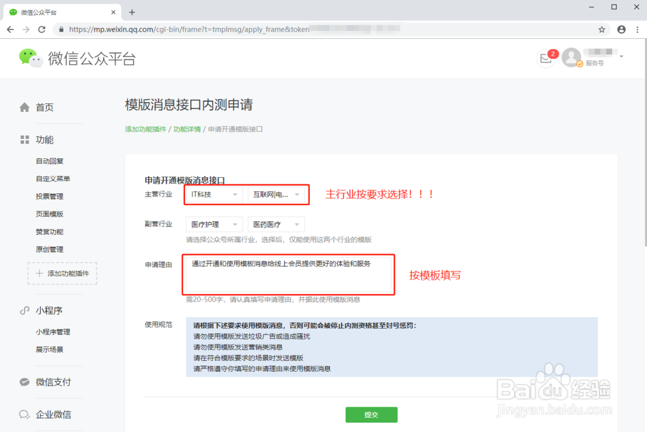Image resolution: width=647 pixels, height=432 pixels.
Task: Open 微信支付 section
Action: click(53, 382)
